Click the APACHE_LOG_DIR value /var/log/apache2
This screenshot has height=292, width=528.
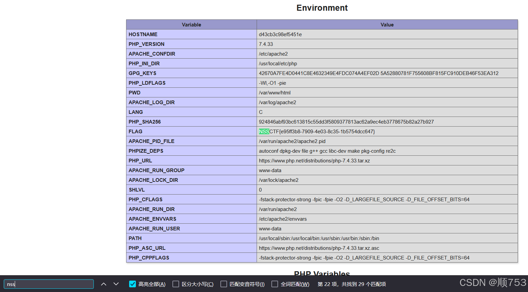(277, 102)
